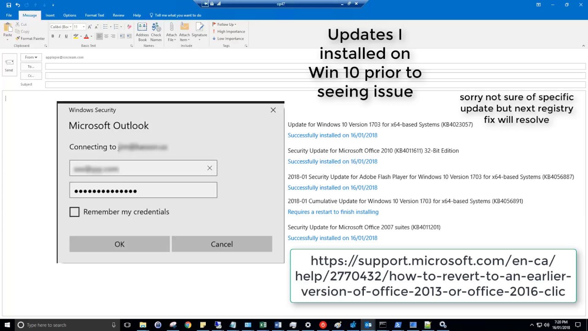Click the Subject input field
The image size is (588, 331).
click(315, 84)
